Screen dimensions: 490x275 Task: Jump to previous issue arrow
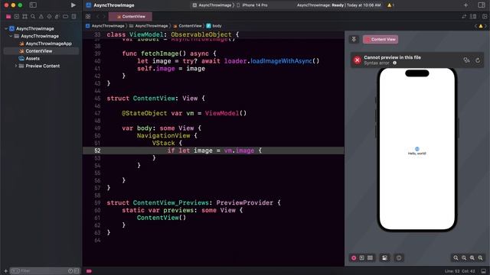click(475, 26)
